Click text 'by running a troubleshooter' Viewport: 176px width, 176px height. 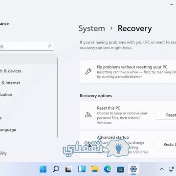(x=119, y=77)
